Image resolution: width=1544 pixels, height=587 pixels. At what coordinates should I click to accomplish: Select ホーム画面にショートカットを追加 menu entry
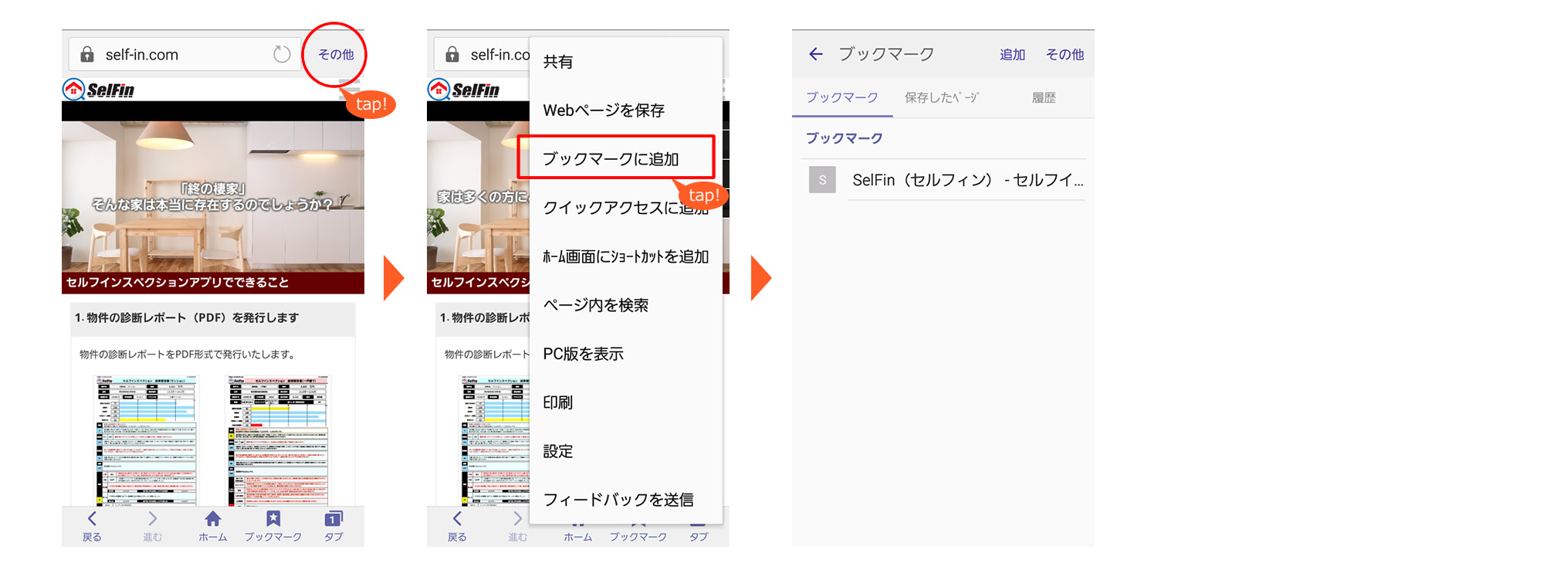[626, 256]
